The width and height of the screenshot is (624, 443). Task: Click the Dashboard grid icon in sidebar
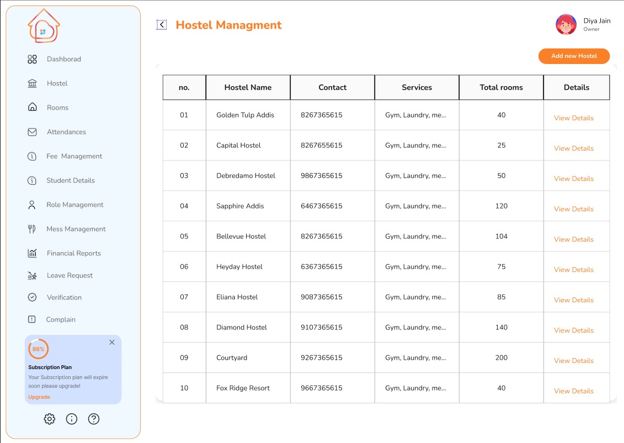pyautogui.click(x=32, y=59)
